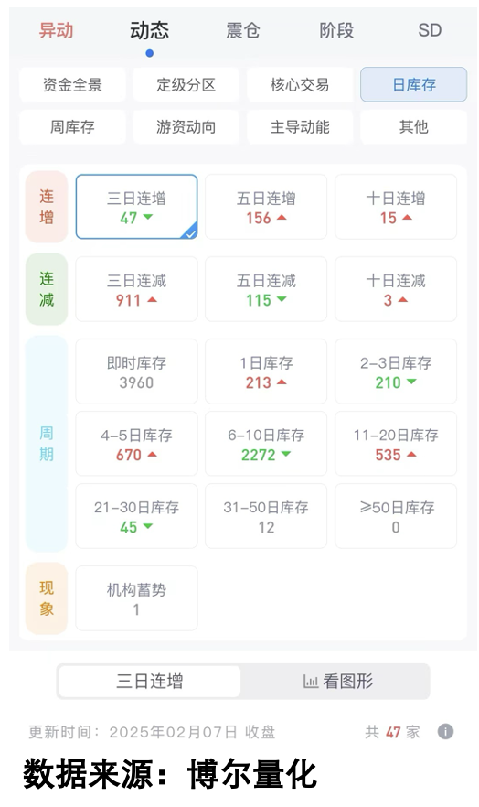The width and height of the screenshot is (479, 807).
Task: Select the 即时库存 3960 card
Action: tap(137, 371)
